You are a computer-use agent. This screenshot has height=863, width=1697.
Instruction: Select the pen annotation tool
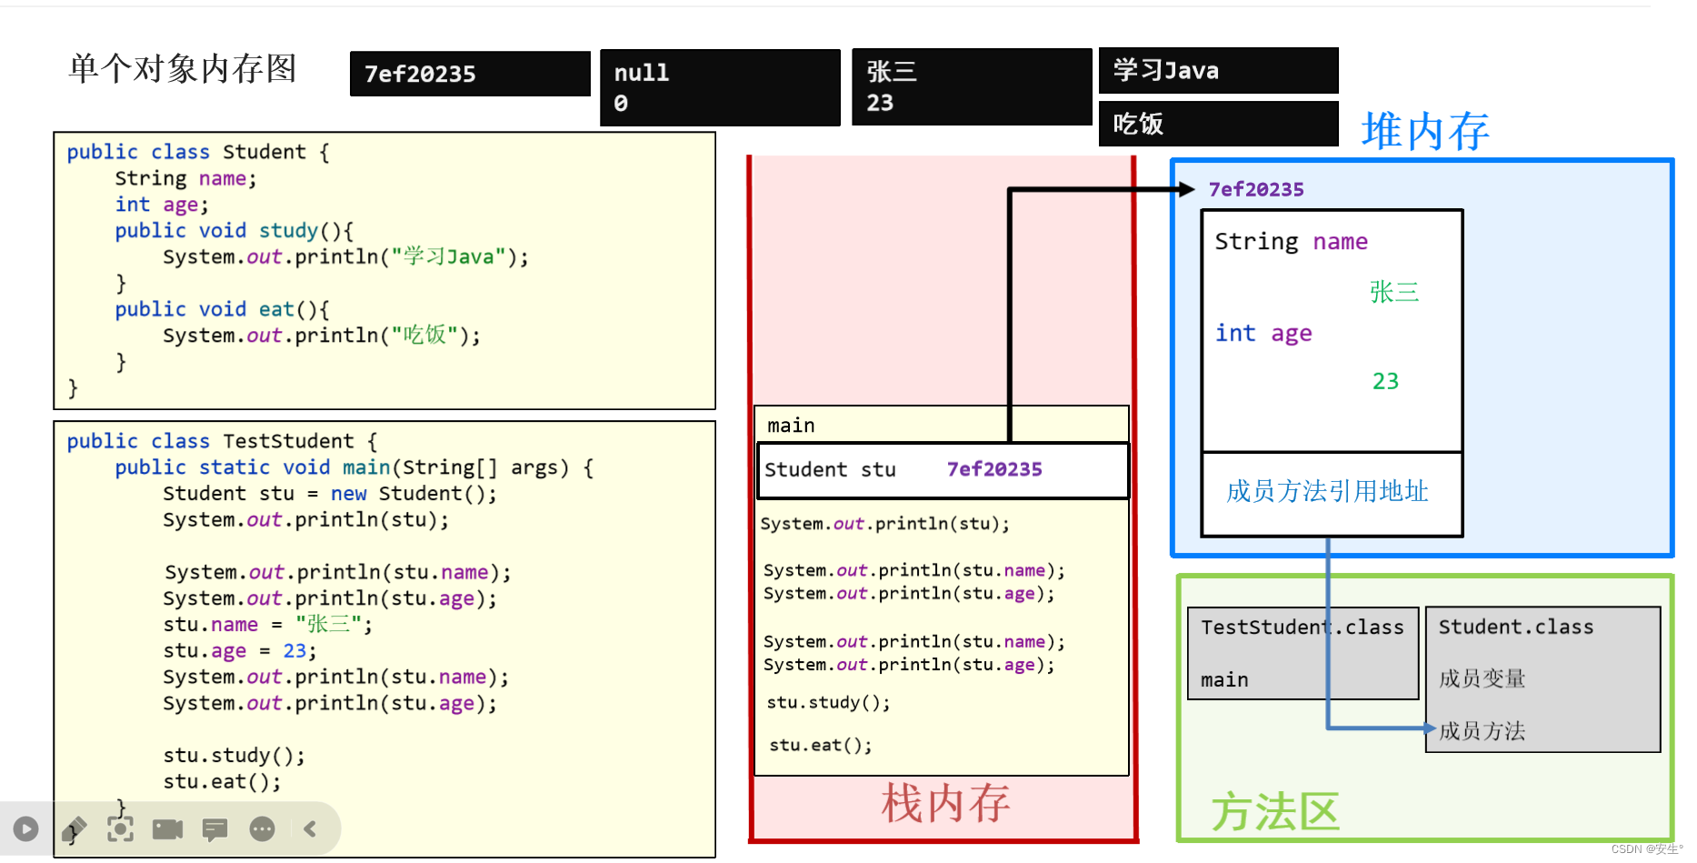coord(74,829)
